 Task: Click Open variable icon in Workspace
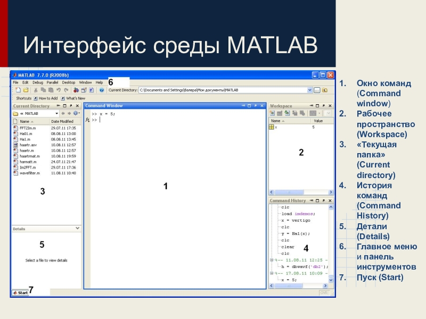coord(279,113)
